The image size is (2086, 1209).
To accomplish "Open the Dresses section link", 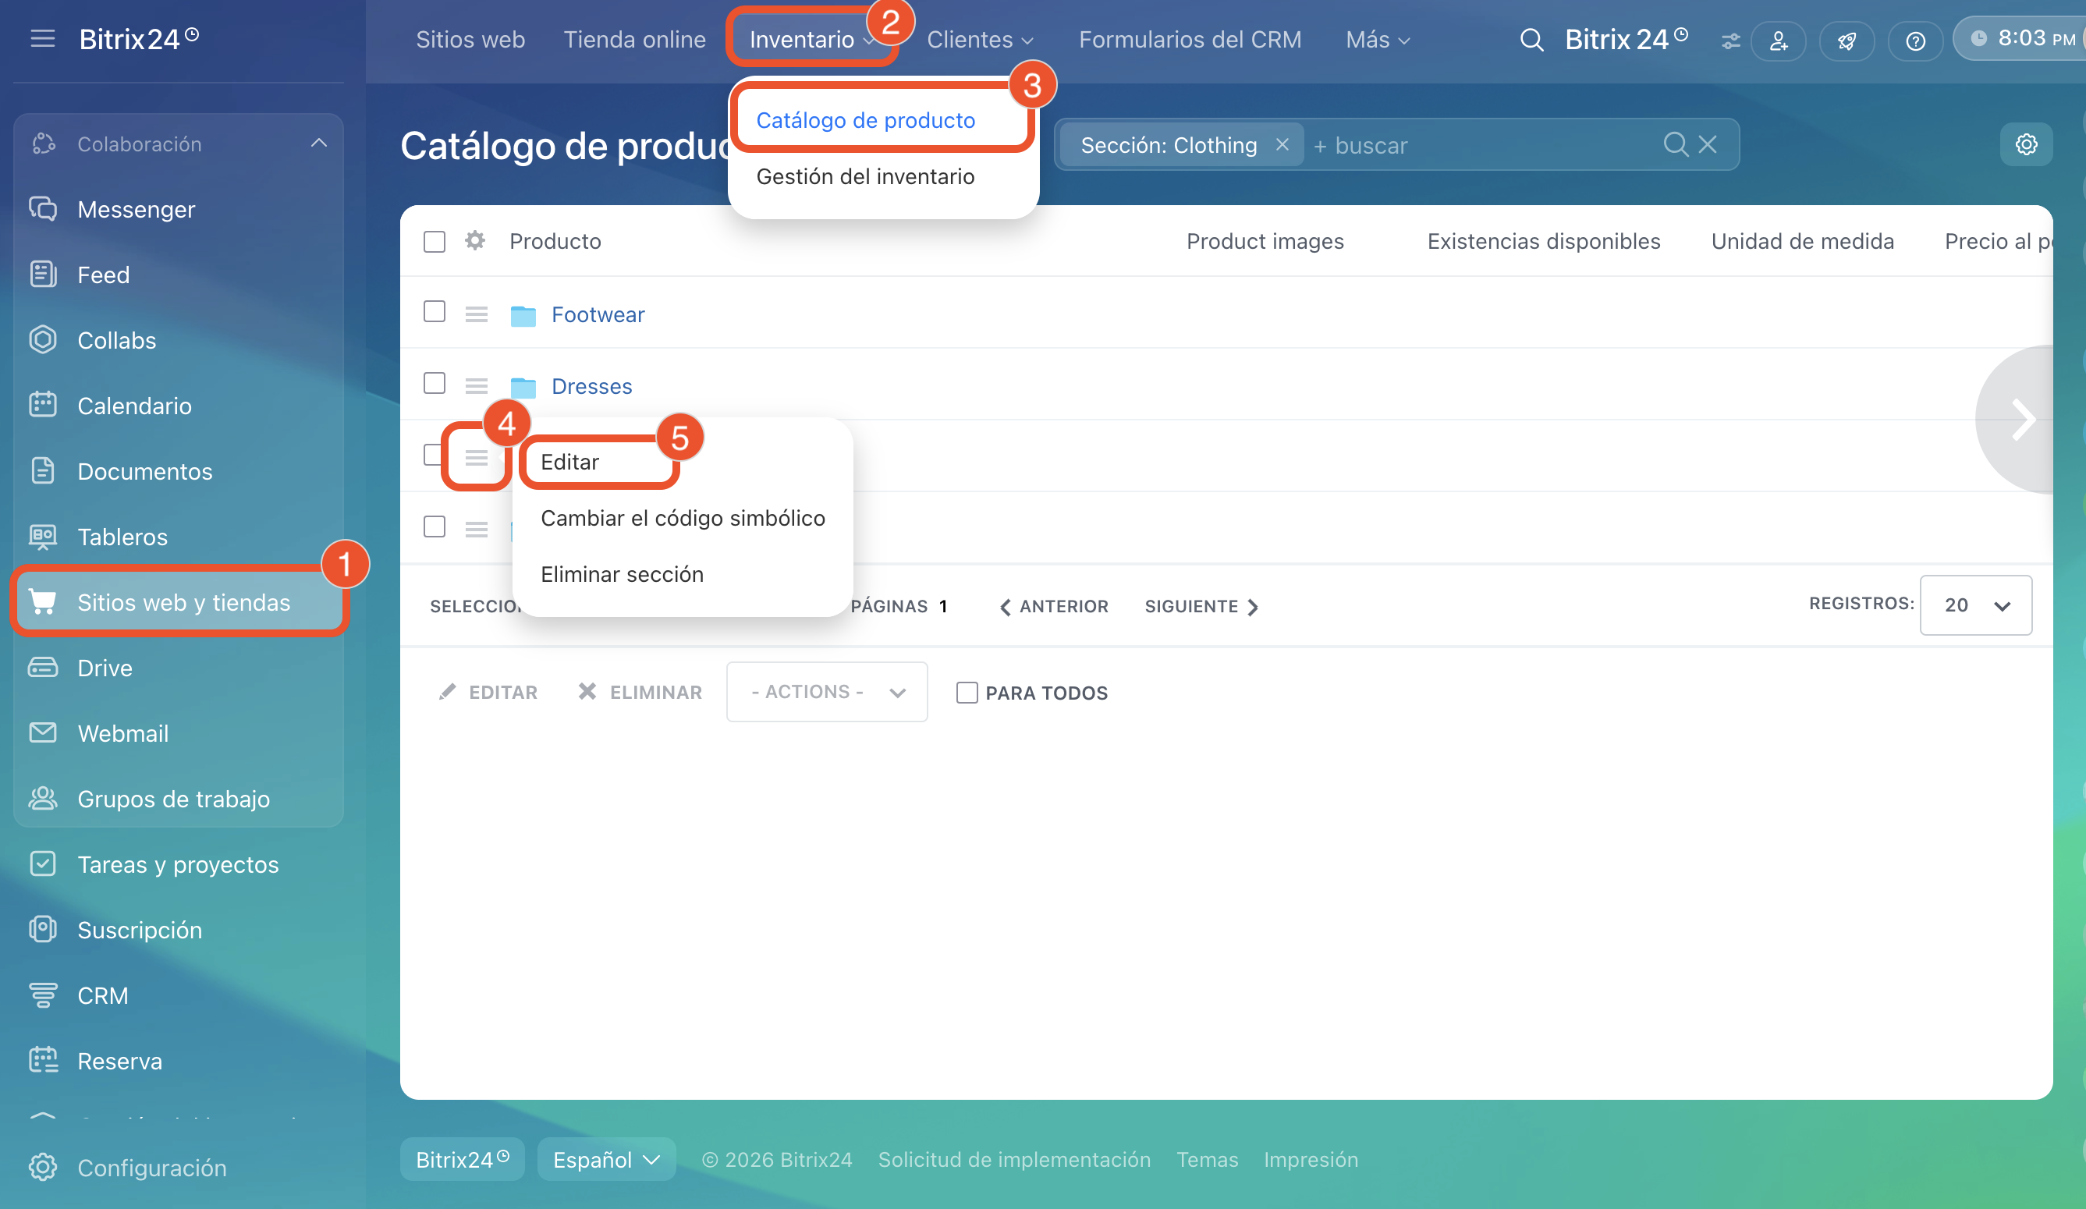I will tap(591, 386).
